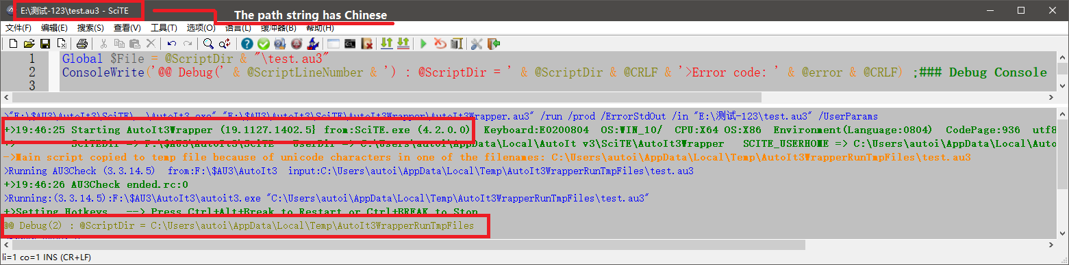Click the 'AU3Check ended.rc:0' output line
Screen dimensions: 1069x265
click(96, 184)
